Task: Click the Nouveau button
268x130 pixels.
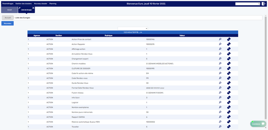Action: pos(7,23)
